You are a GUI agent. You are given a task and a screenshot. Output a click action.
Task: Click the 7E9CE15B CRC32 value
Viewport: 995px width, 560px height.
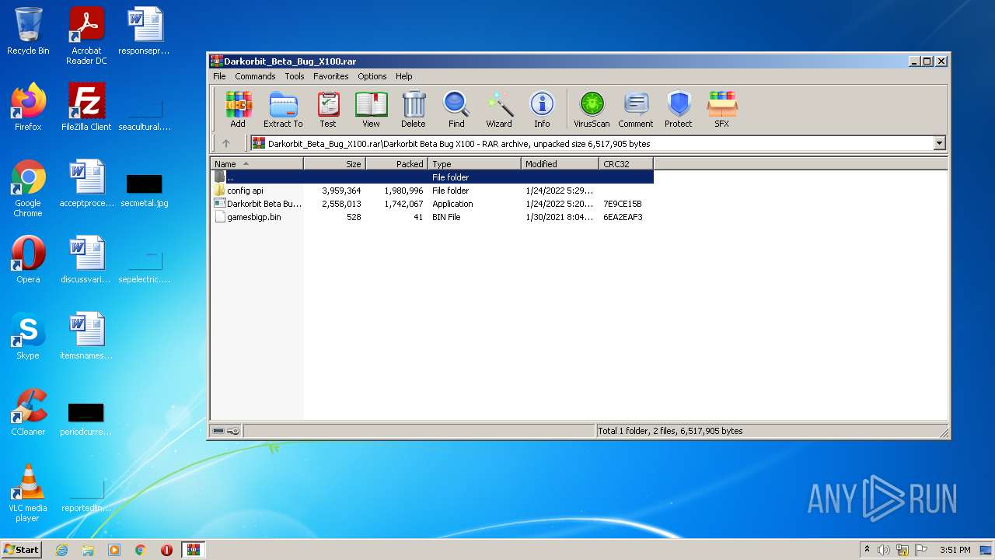coord(623,204)
